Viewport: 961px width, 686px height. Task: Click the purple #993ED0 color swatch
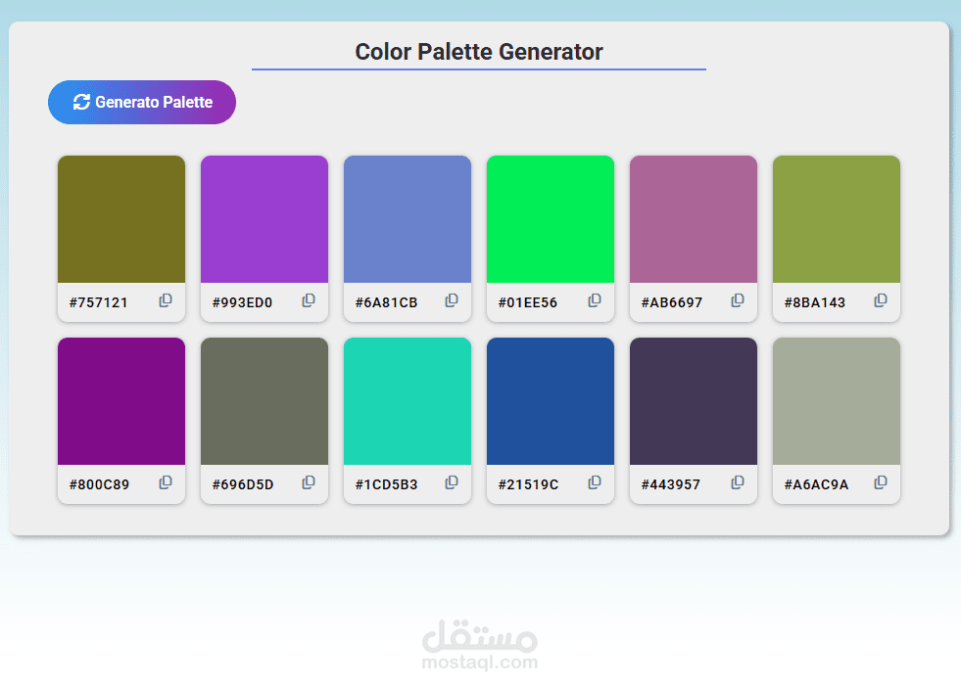(x=264, y=218)
